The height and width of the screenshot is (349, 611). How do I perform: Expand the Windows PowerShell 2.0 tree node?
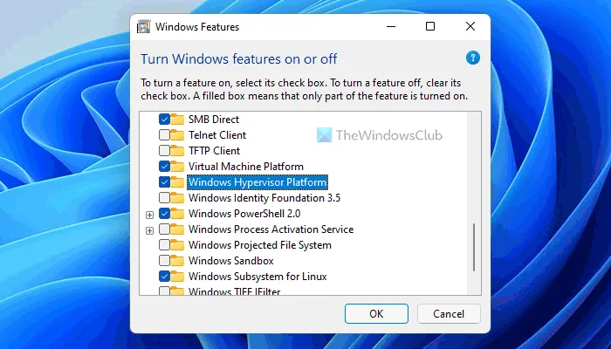coord(149,214)
